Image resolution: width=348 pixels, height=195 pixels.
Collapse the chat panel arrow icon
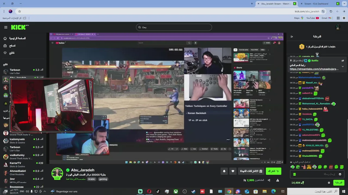coord(292,37)
